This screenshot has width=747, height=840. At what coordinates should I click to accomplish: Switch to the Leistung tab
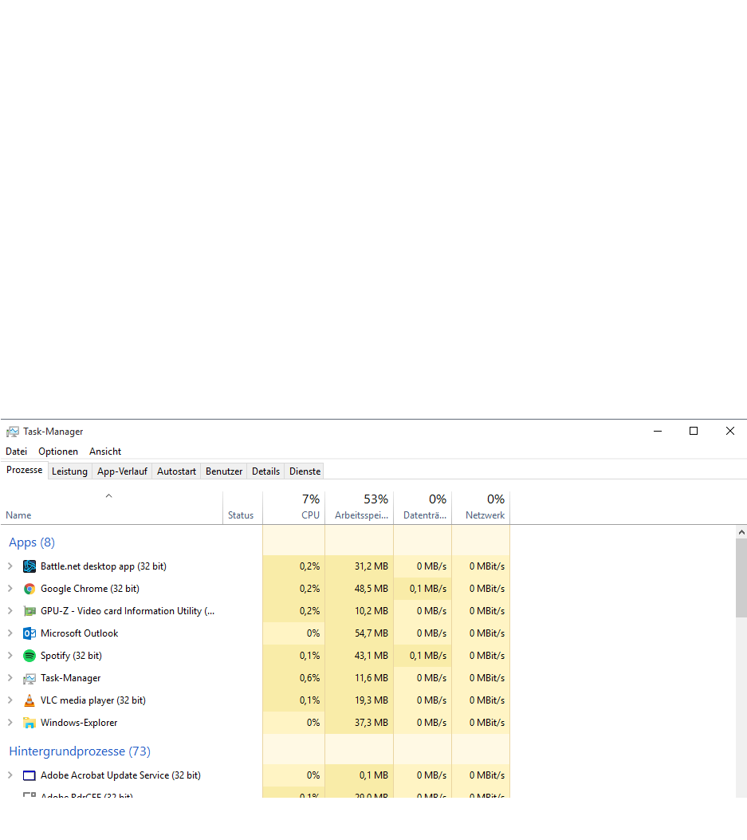[69, 471]
